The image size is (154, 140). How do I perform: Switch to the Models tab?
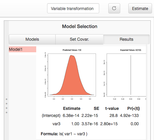point(32,39)
